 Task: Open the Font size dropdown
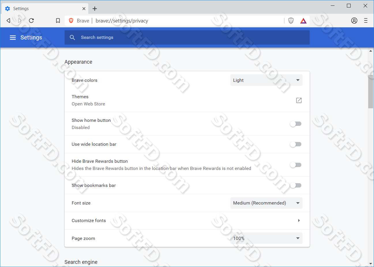(266, 203)
